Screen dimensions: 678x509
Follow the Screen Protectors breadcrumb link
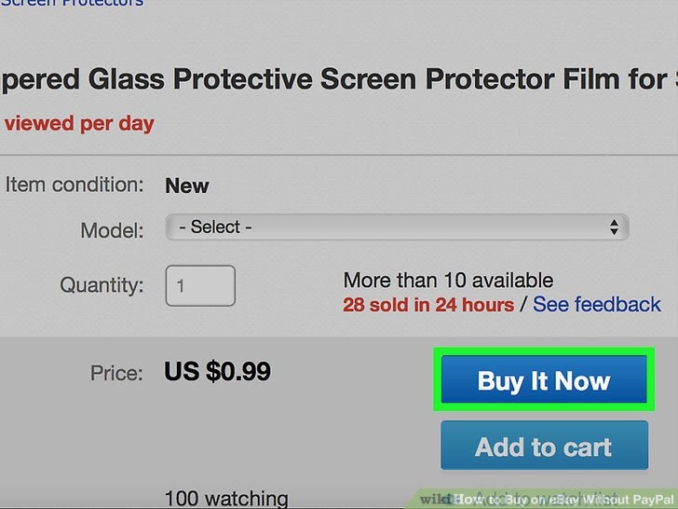(73, 4)
